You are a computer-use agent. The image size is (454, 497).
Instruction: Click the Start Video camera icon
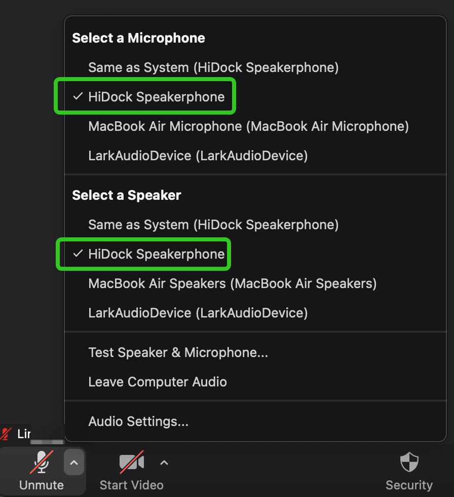[131, 462]
